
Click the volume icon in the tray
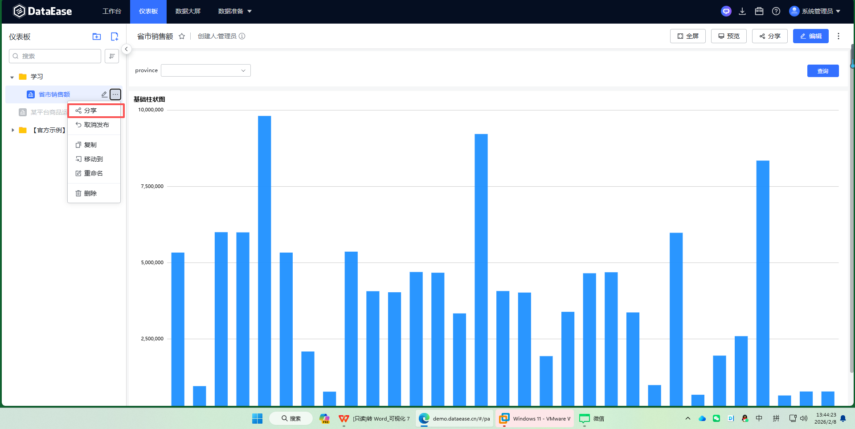804,418
